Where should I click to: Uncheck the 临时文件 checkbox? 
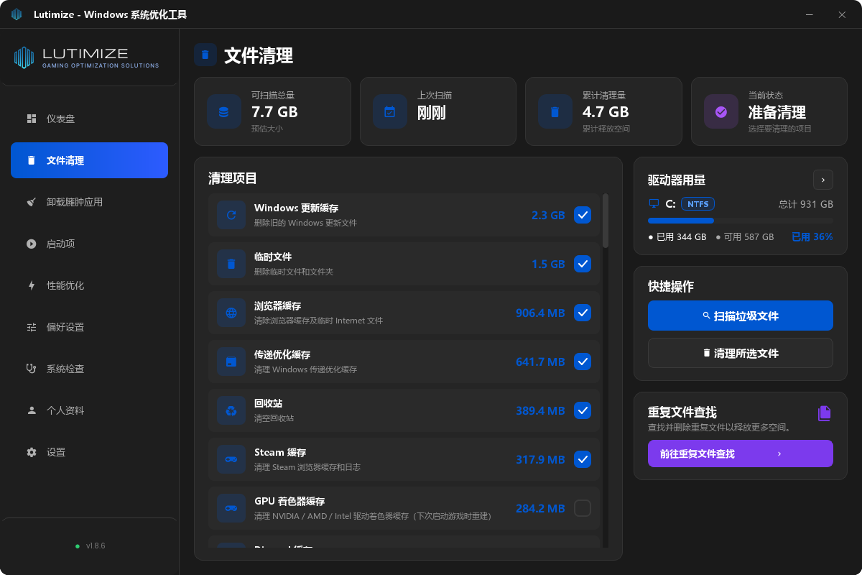point(583,264)
